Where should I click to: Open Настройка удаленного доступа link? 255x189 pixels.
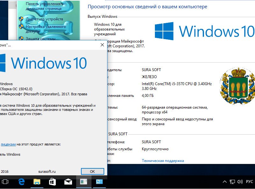[x=46, y=29]
